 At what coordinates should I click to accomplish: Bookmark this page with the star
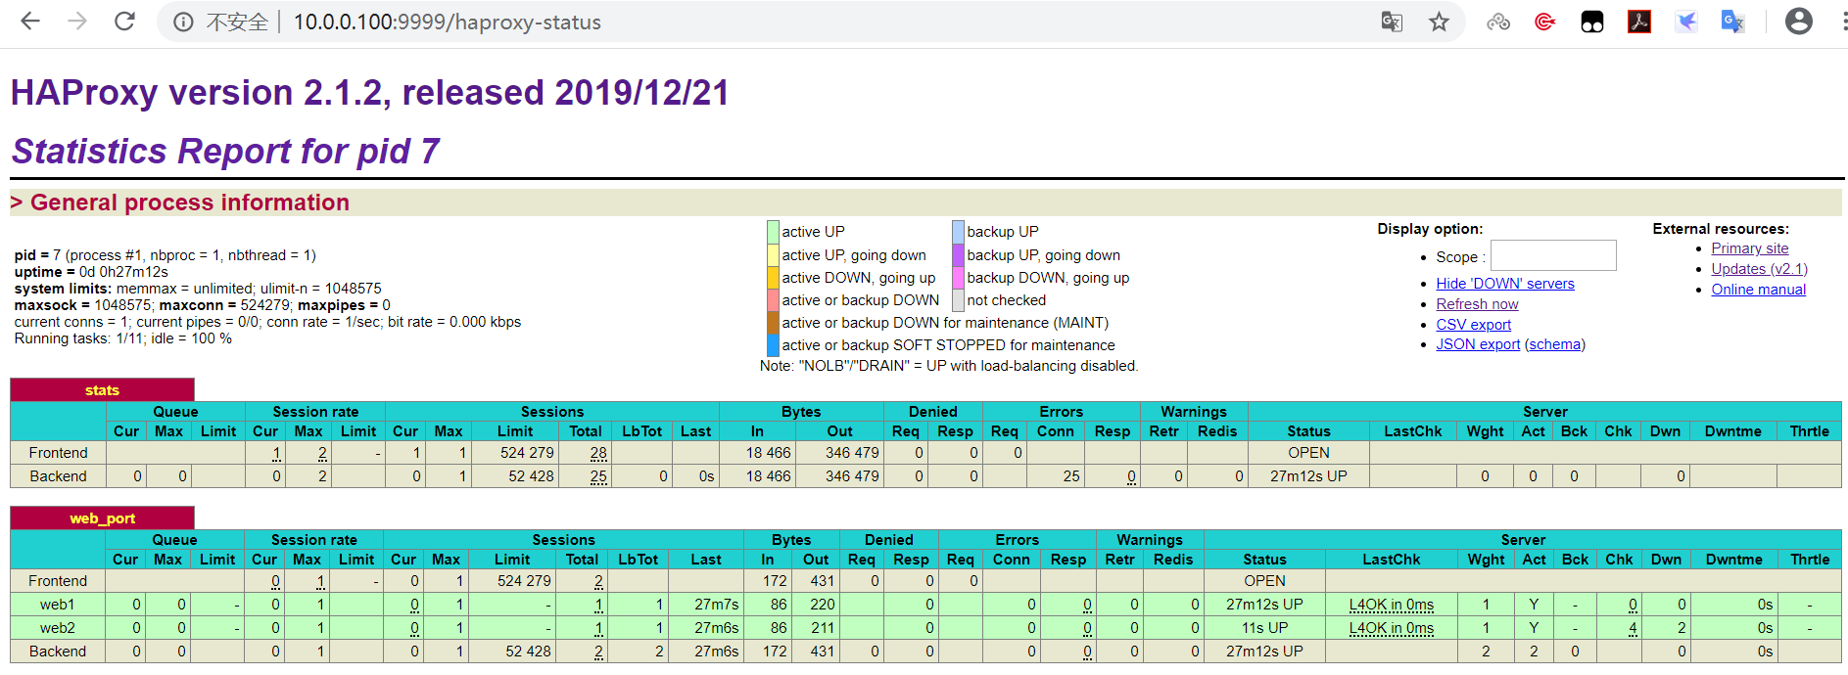point(1439,22)
